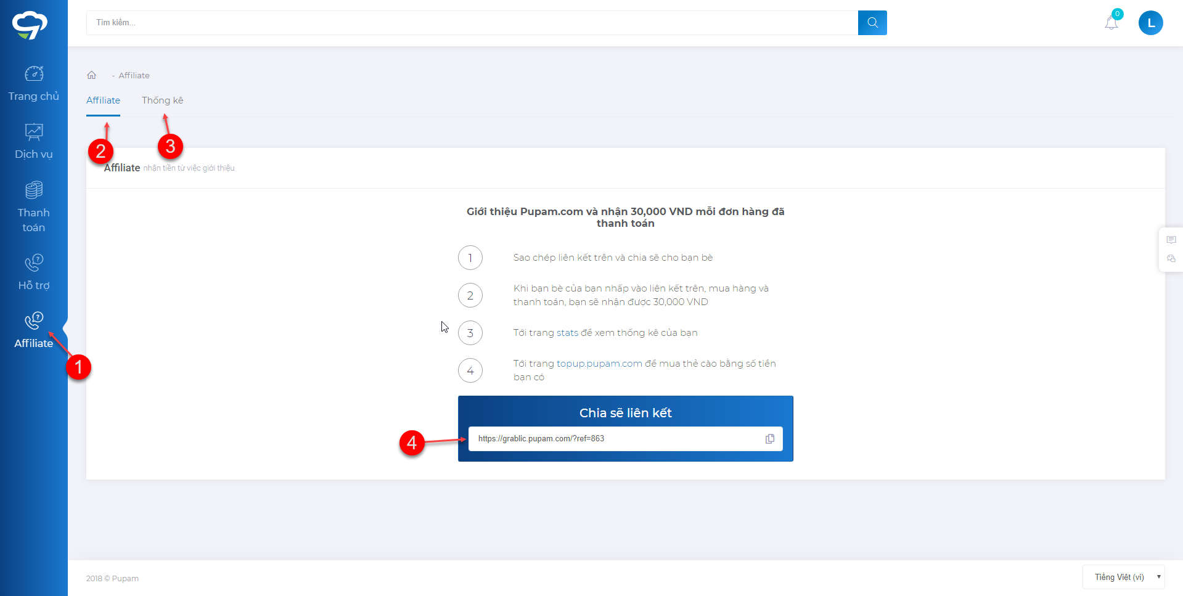Click step 3 text 'Tới trang stats'
This screenshot has width=1183, height=596.
(x=605, y=333)
